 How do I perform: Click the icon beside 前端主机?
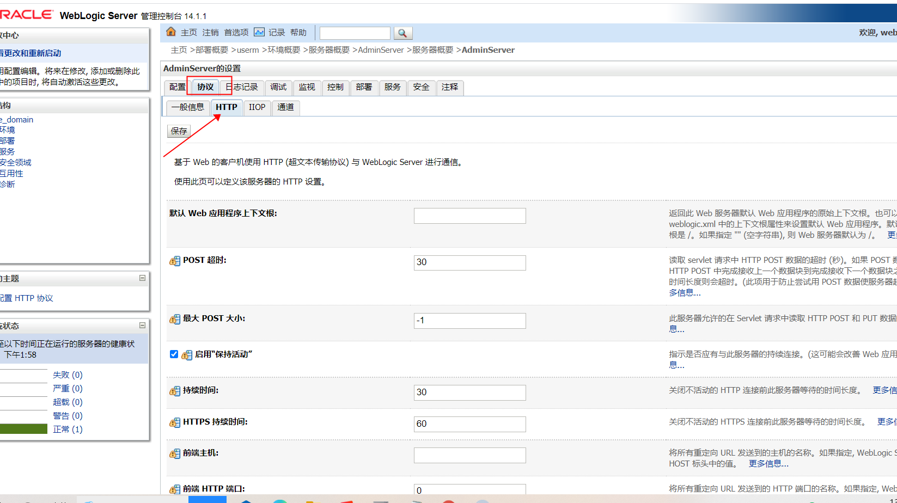pos(174,453)
